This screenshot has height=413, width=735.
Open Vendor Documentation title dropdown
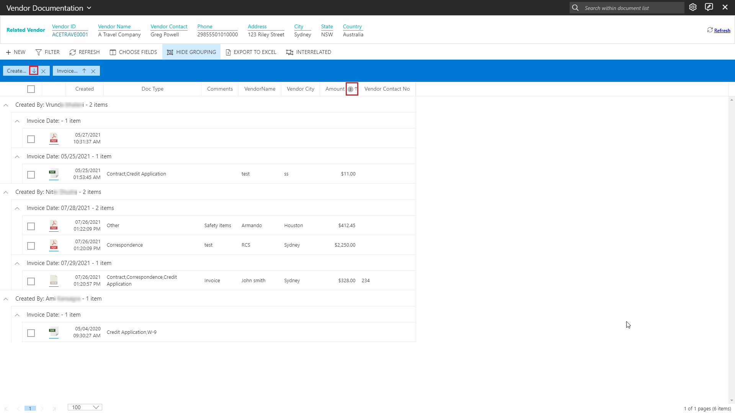[89, 8]
